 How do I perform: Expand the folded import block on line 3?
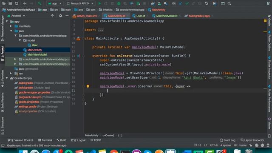point(101,30)
